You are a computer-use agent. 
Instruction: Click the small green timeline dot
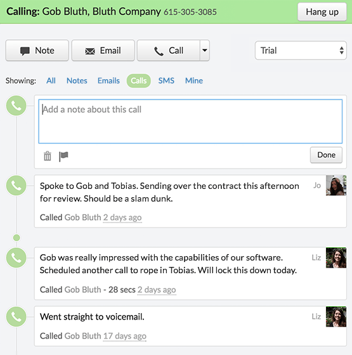click(x=16, y=238)
